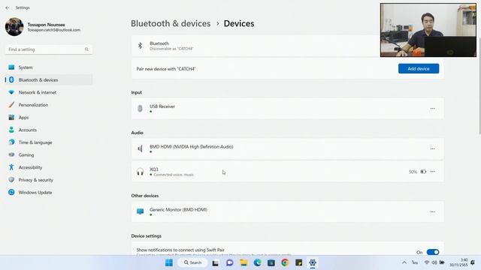Screen dimensions: 481x270
Task: Open more options for XQ3 headphones
Action: click(433, 172)
